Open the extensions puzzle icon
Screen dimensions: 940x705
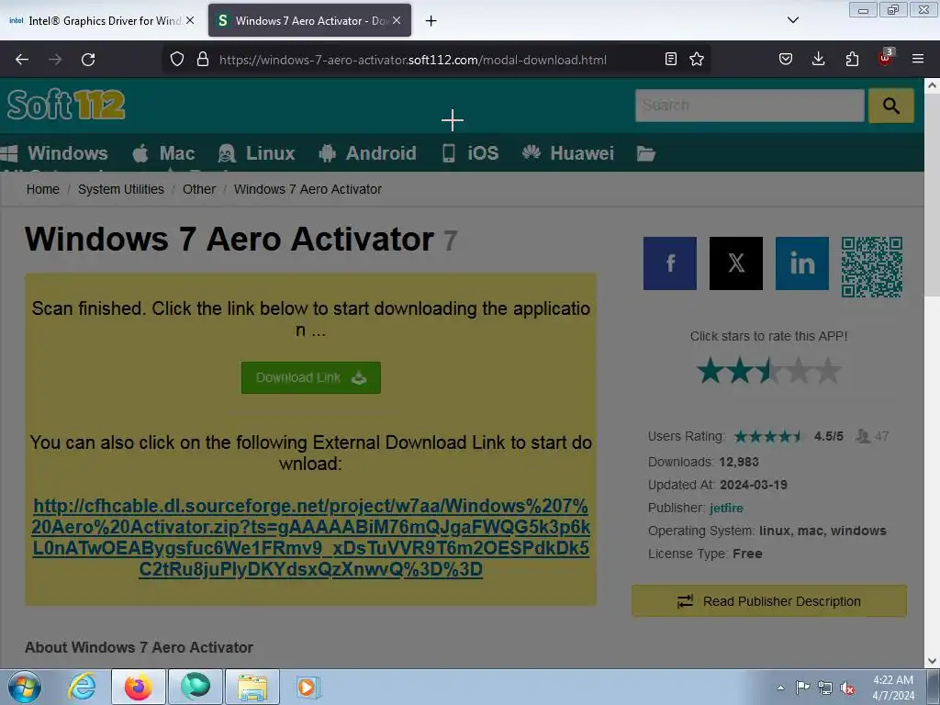click(852, 60)
